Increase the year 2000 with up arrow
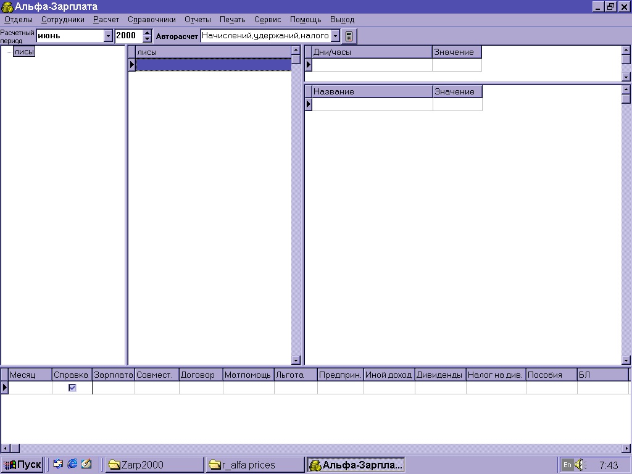 147,33
